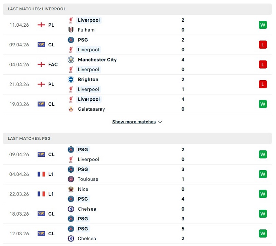
Task: Click the Nice club crest icon
Action: click(x=71, y=189)
